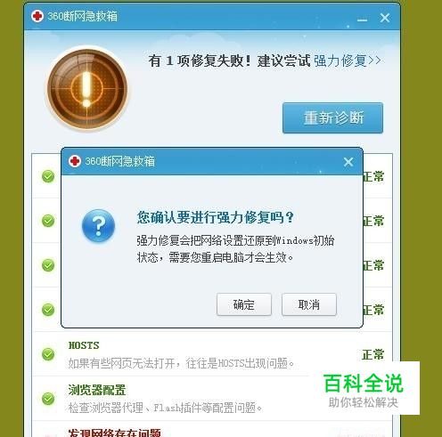Click the second green check status icon

click(x=48, y=221)
